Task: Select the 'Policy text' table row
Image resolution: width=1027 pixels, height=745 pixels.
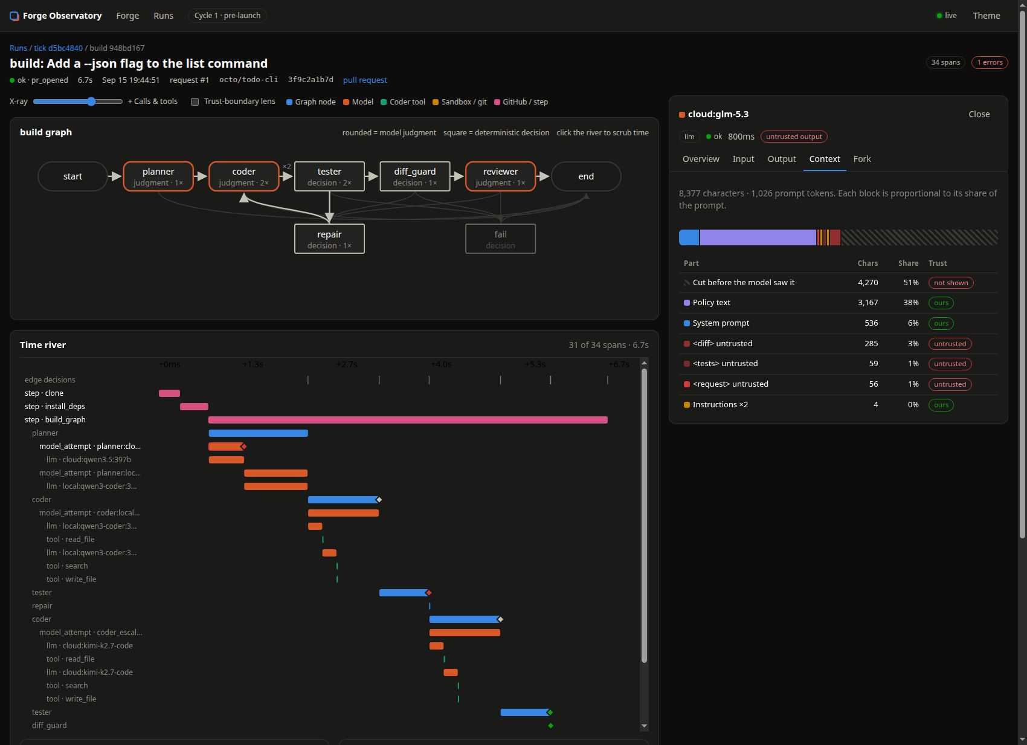Action: coord(839,303)
